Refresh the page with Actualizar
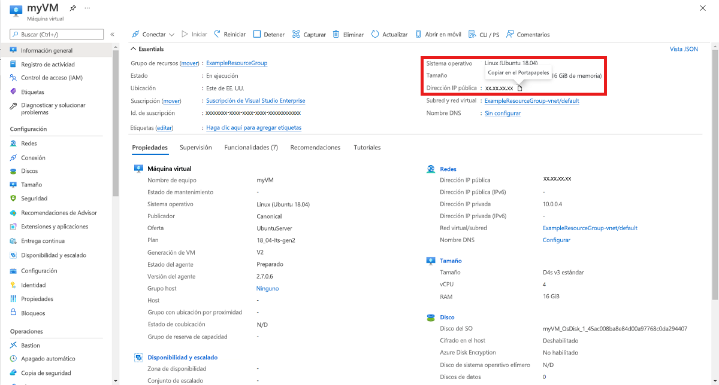Screen dimensions: 719x385 click(389, 35)
